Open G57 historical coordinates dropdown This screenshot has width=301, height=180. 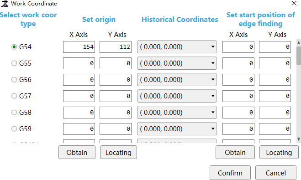[x=177, y=96]
